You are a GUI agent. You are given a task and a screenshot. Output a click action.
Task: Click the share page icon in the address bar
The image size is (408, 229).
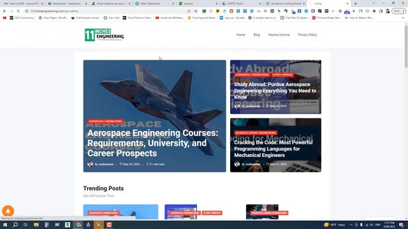click(189, 11)
